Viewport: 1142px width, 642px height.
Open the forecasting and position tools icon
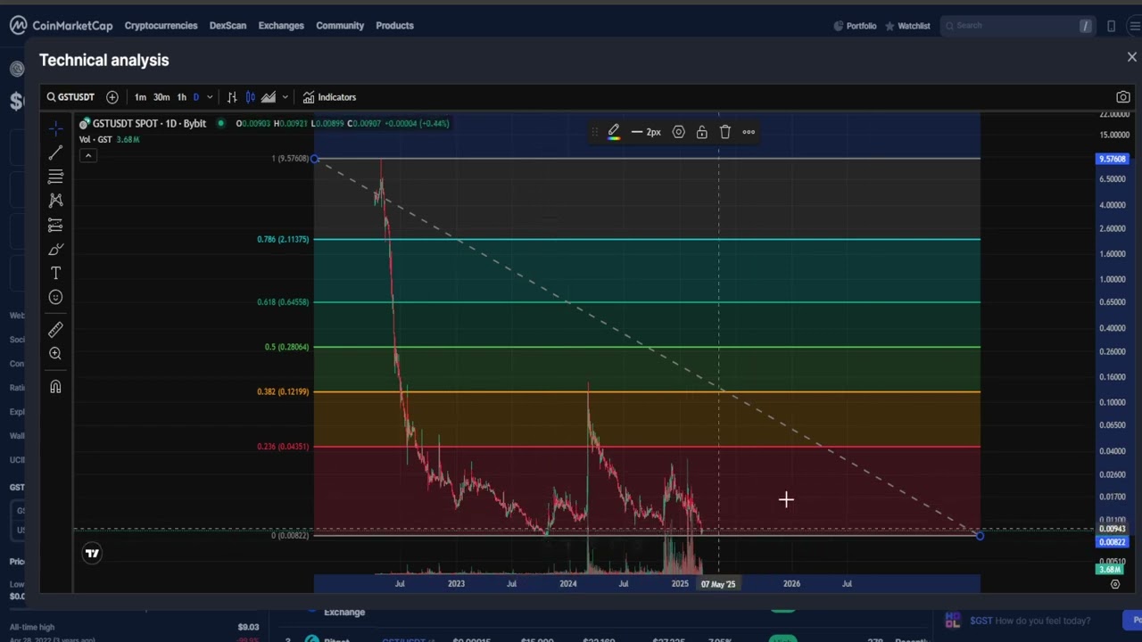tap(55, 225)
